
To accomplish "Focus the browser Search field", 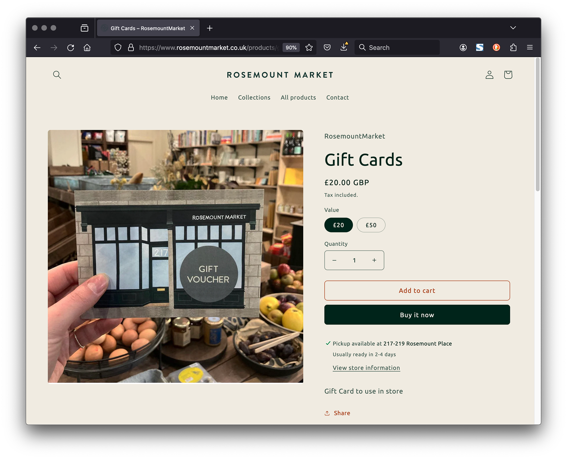I will 397,48.
